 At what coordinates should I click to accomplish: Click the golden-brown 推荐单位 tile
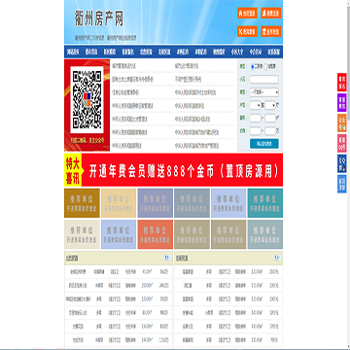coord(82,203)
